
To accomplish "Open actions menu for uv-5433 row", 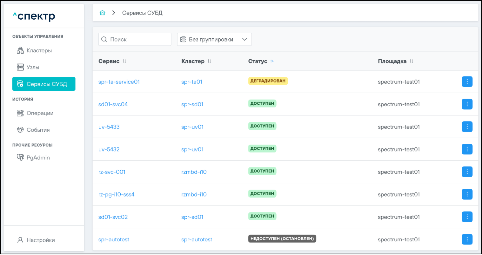I will click(467, 127).
